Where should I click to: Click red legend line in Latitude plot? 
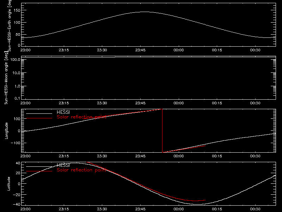39,171
